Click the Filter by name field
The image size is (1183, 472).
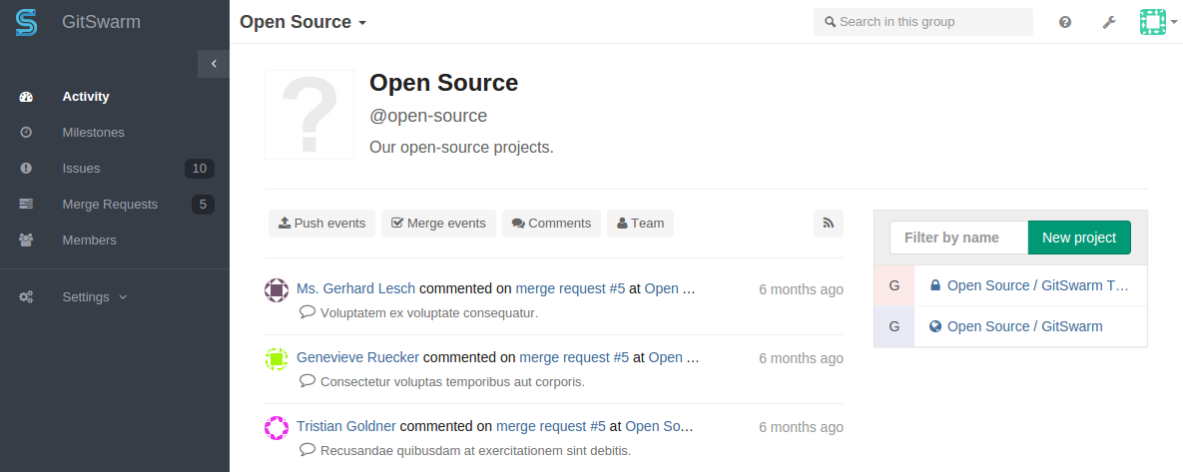[959, 237]
